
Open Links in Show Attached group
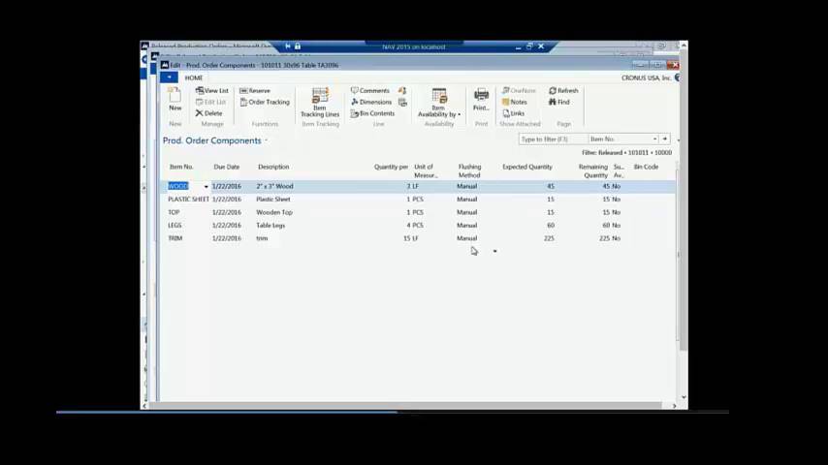tap(513, 113)
